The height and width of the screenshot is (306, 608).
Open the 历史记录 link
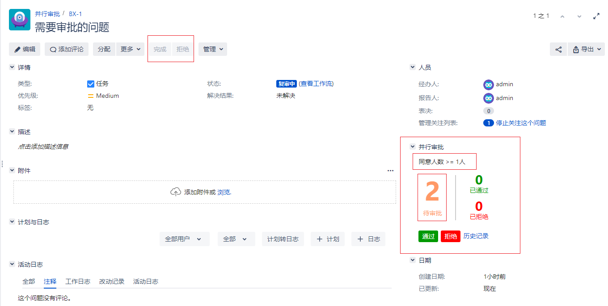tap(476, 236)
